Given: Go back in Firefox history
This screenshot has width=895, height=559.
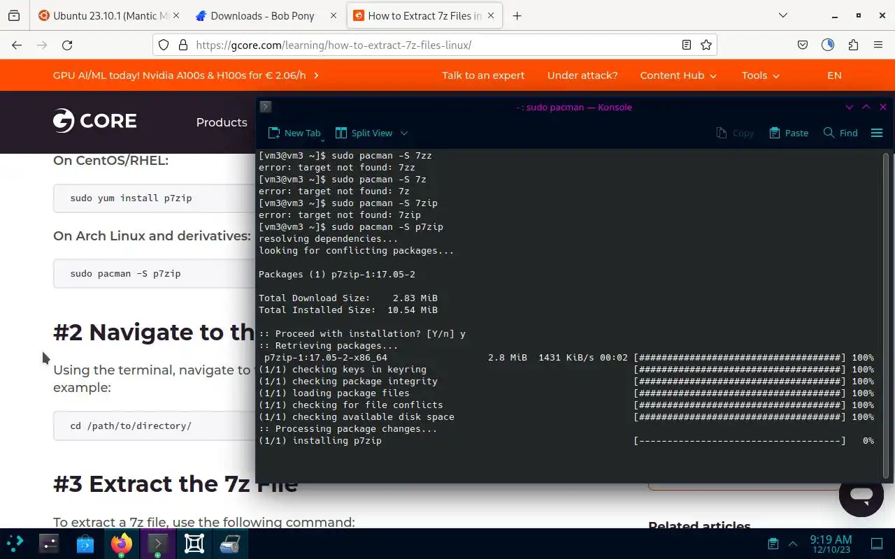Looking at the screenshot, I should click(x=17, y=45).
